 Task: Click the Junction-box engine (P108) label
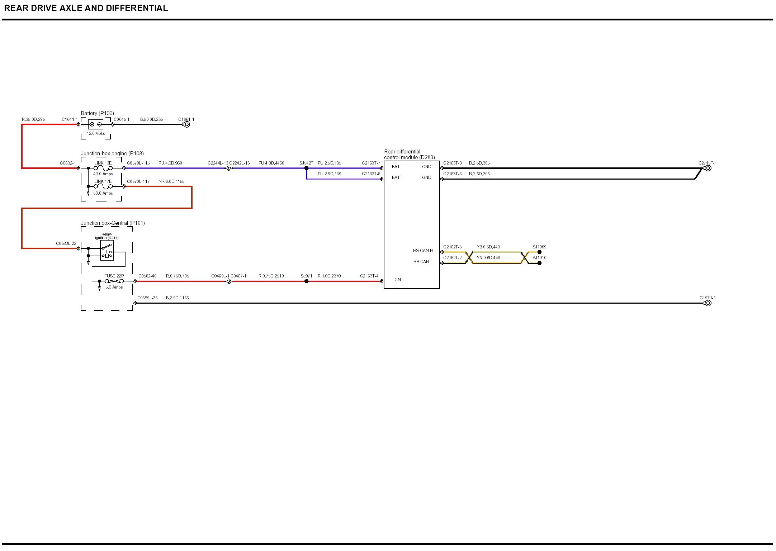click(x=112, y=153)
